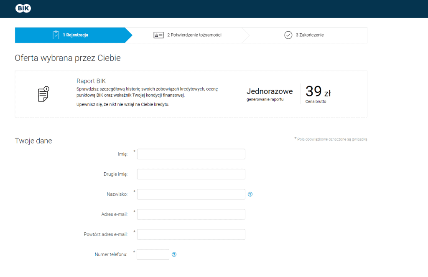The image size is (428, 277).
Task: Focus the Numer telefonu input field
Action: tap(153, 254)
